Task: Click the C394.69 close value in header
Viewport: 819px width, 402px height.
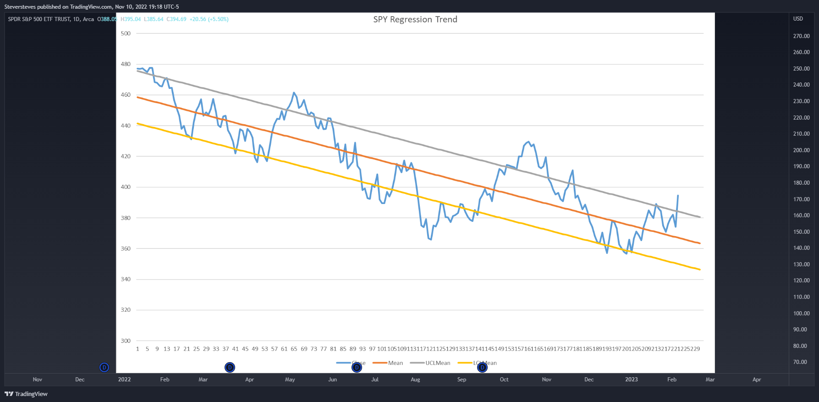Action: 176,19
